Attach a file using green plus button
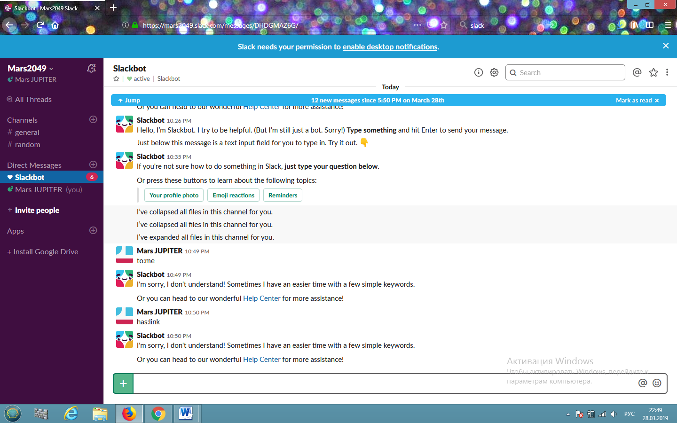The width and height of the screenshot is (677, 423). (x=123, y=384)
